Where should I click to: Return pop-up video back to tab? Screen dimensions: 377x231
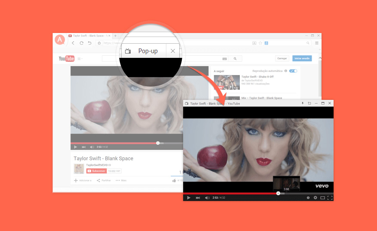point(310,103)
